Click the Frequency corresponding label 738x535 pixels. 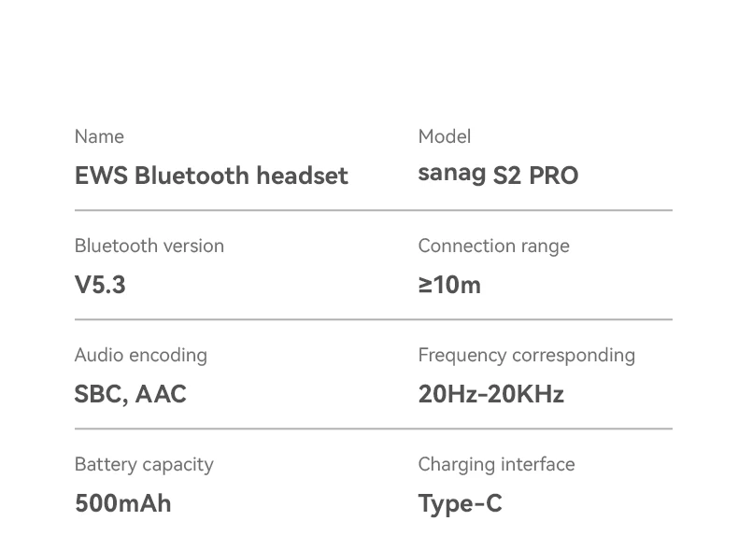click(x=527, y=356)
